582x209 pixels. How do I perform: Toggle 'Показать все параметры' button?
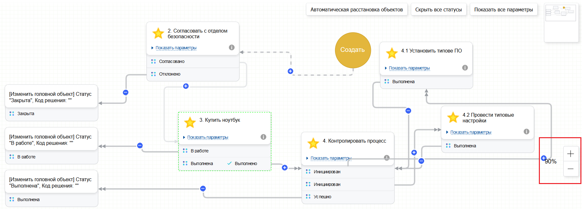click(x=503, y=9)
